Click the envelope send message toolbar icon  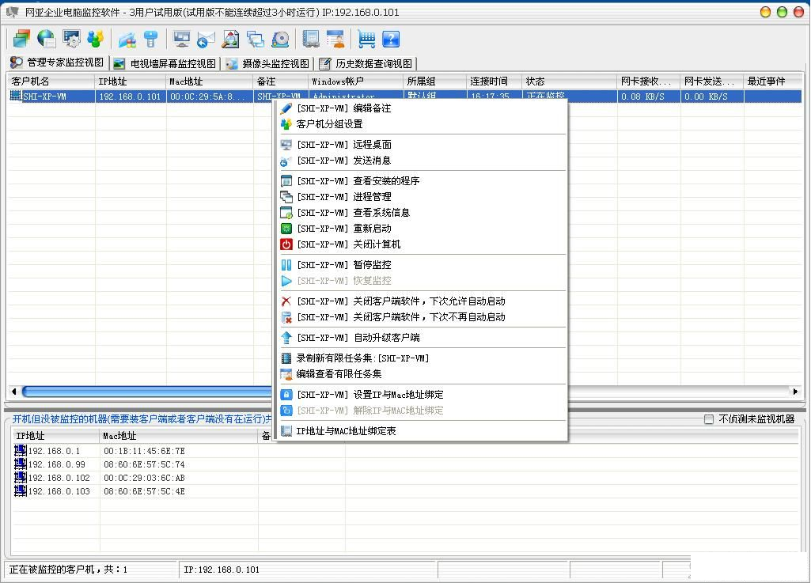click(x=206, y=39)
